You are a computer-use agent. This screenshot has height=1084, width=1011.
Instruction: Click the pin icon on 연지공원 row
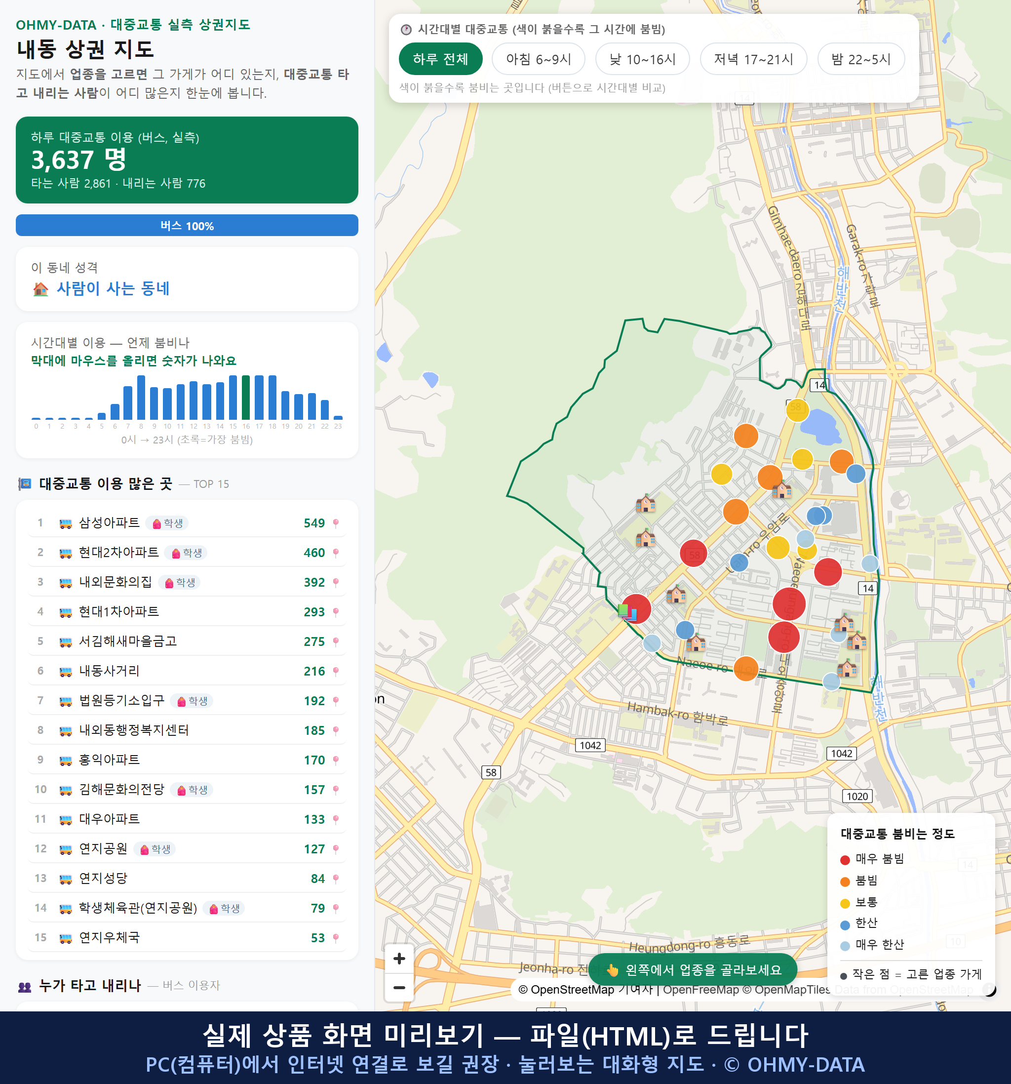(336, 849)
